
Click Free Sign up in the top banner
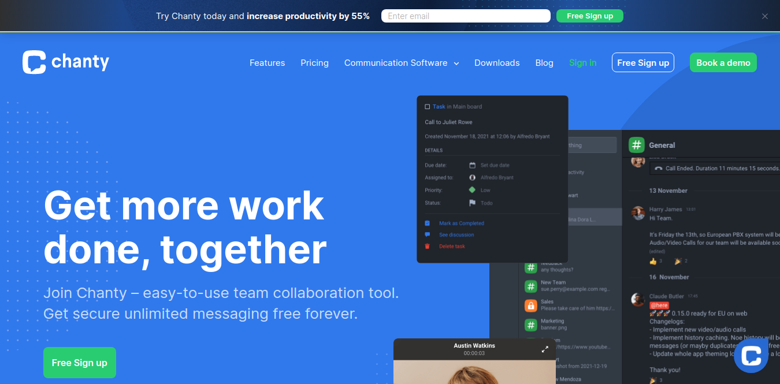click(x=590, y=16)
